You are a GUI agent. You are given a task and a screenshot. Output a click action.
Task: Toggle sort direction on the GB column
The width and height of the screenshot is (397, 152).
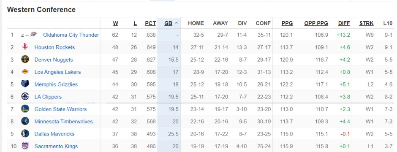point(169,23)
